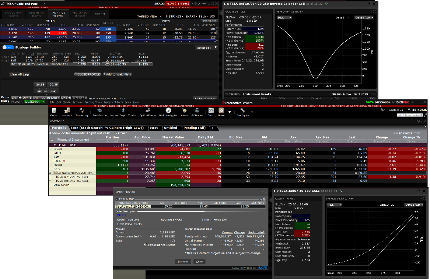Viewport: 430px width, 279px height.
Task: Expand the TOTAL USD row
Action: point(55,145)
